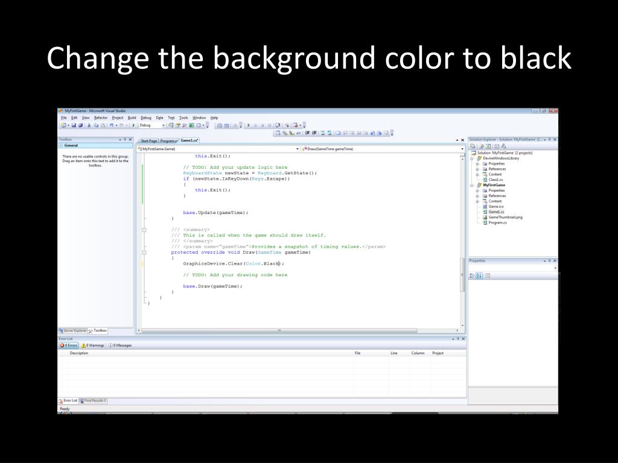Viewport: 618px width, 463px height.
Task: Open the File menu
Action: tap(64, 118)
